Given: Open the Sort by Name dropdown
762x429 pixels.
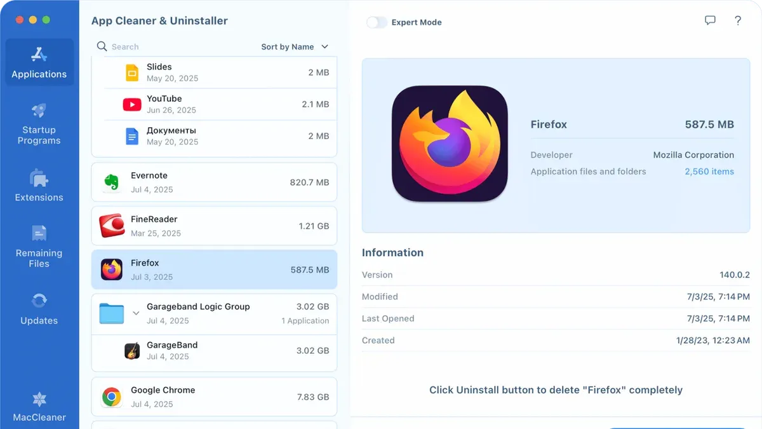Looking at the screenshot, I should tap(295, 46).
